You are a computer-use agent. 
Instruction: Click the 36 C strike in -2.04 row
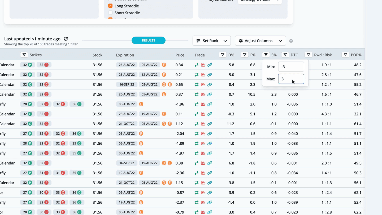tap(77, 134)
